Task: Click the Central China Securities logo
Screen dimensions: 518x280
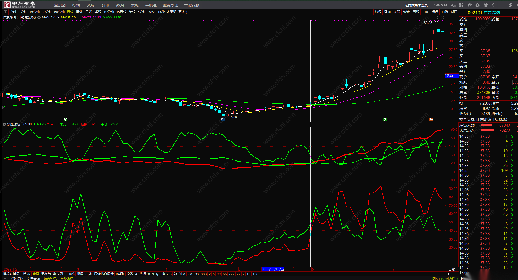Action: click(x=20, y=4)
